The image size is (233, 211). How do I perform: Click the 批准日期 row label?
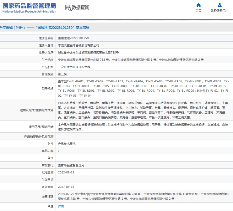point(47,172)
